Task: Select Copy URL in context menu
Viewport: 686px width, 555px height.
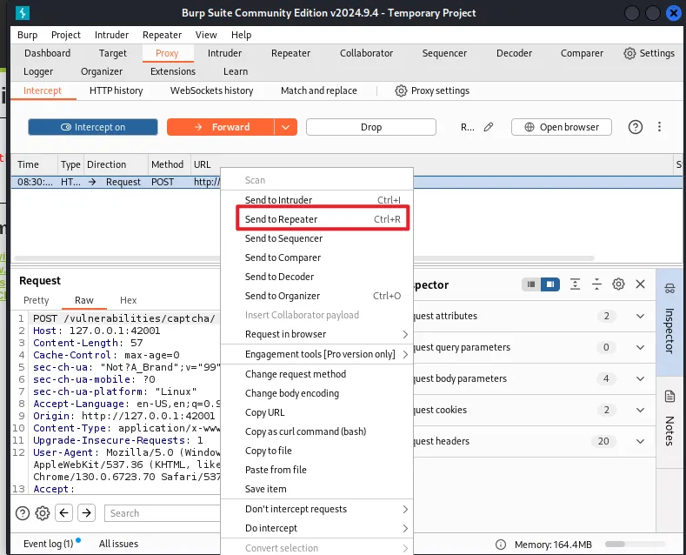Action: pyautogui.click(x=317, y=412)
